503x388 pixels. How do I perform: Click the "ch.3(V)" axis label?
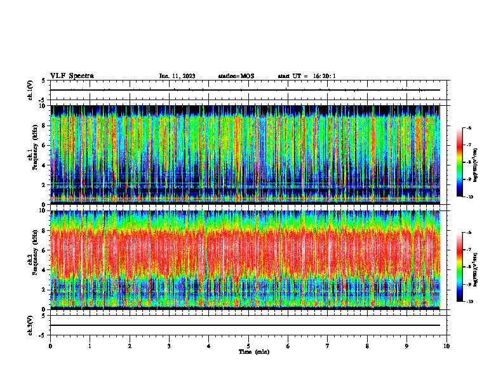tap(30, 325)
